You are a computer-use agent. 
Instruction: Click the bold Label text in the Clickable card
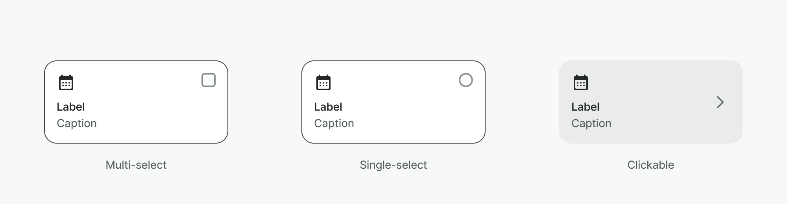[x=586, y=107]
